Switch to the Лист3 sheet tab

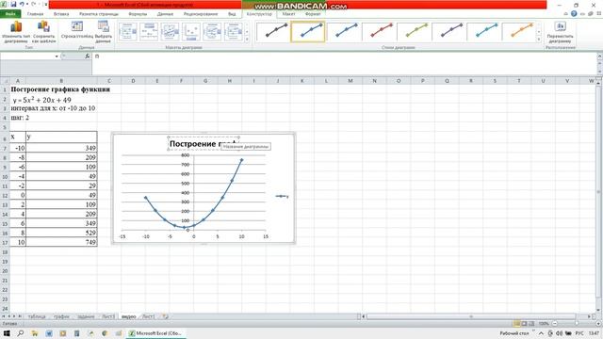click(108, 316)
